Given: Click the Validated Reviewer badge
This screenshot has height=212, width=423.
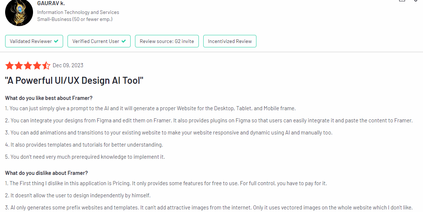Looking at the screenshot, I should (x=34, y=41).
